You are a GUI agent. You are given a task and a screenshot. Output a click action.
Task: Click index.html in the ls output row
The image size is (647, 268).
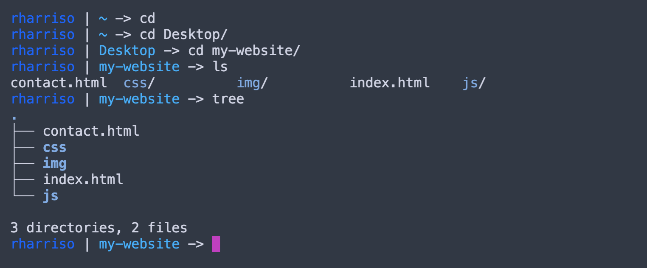click(389, 83)
